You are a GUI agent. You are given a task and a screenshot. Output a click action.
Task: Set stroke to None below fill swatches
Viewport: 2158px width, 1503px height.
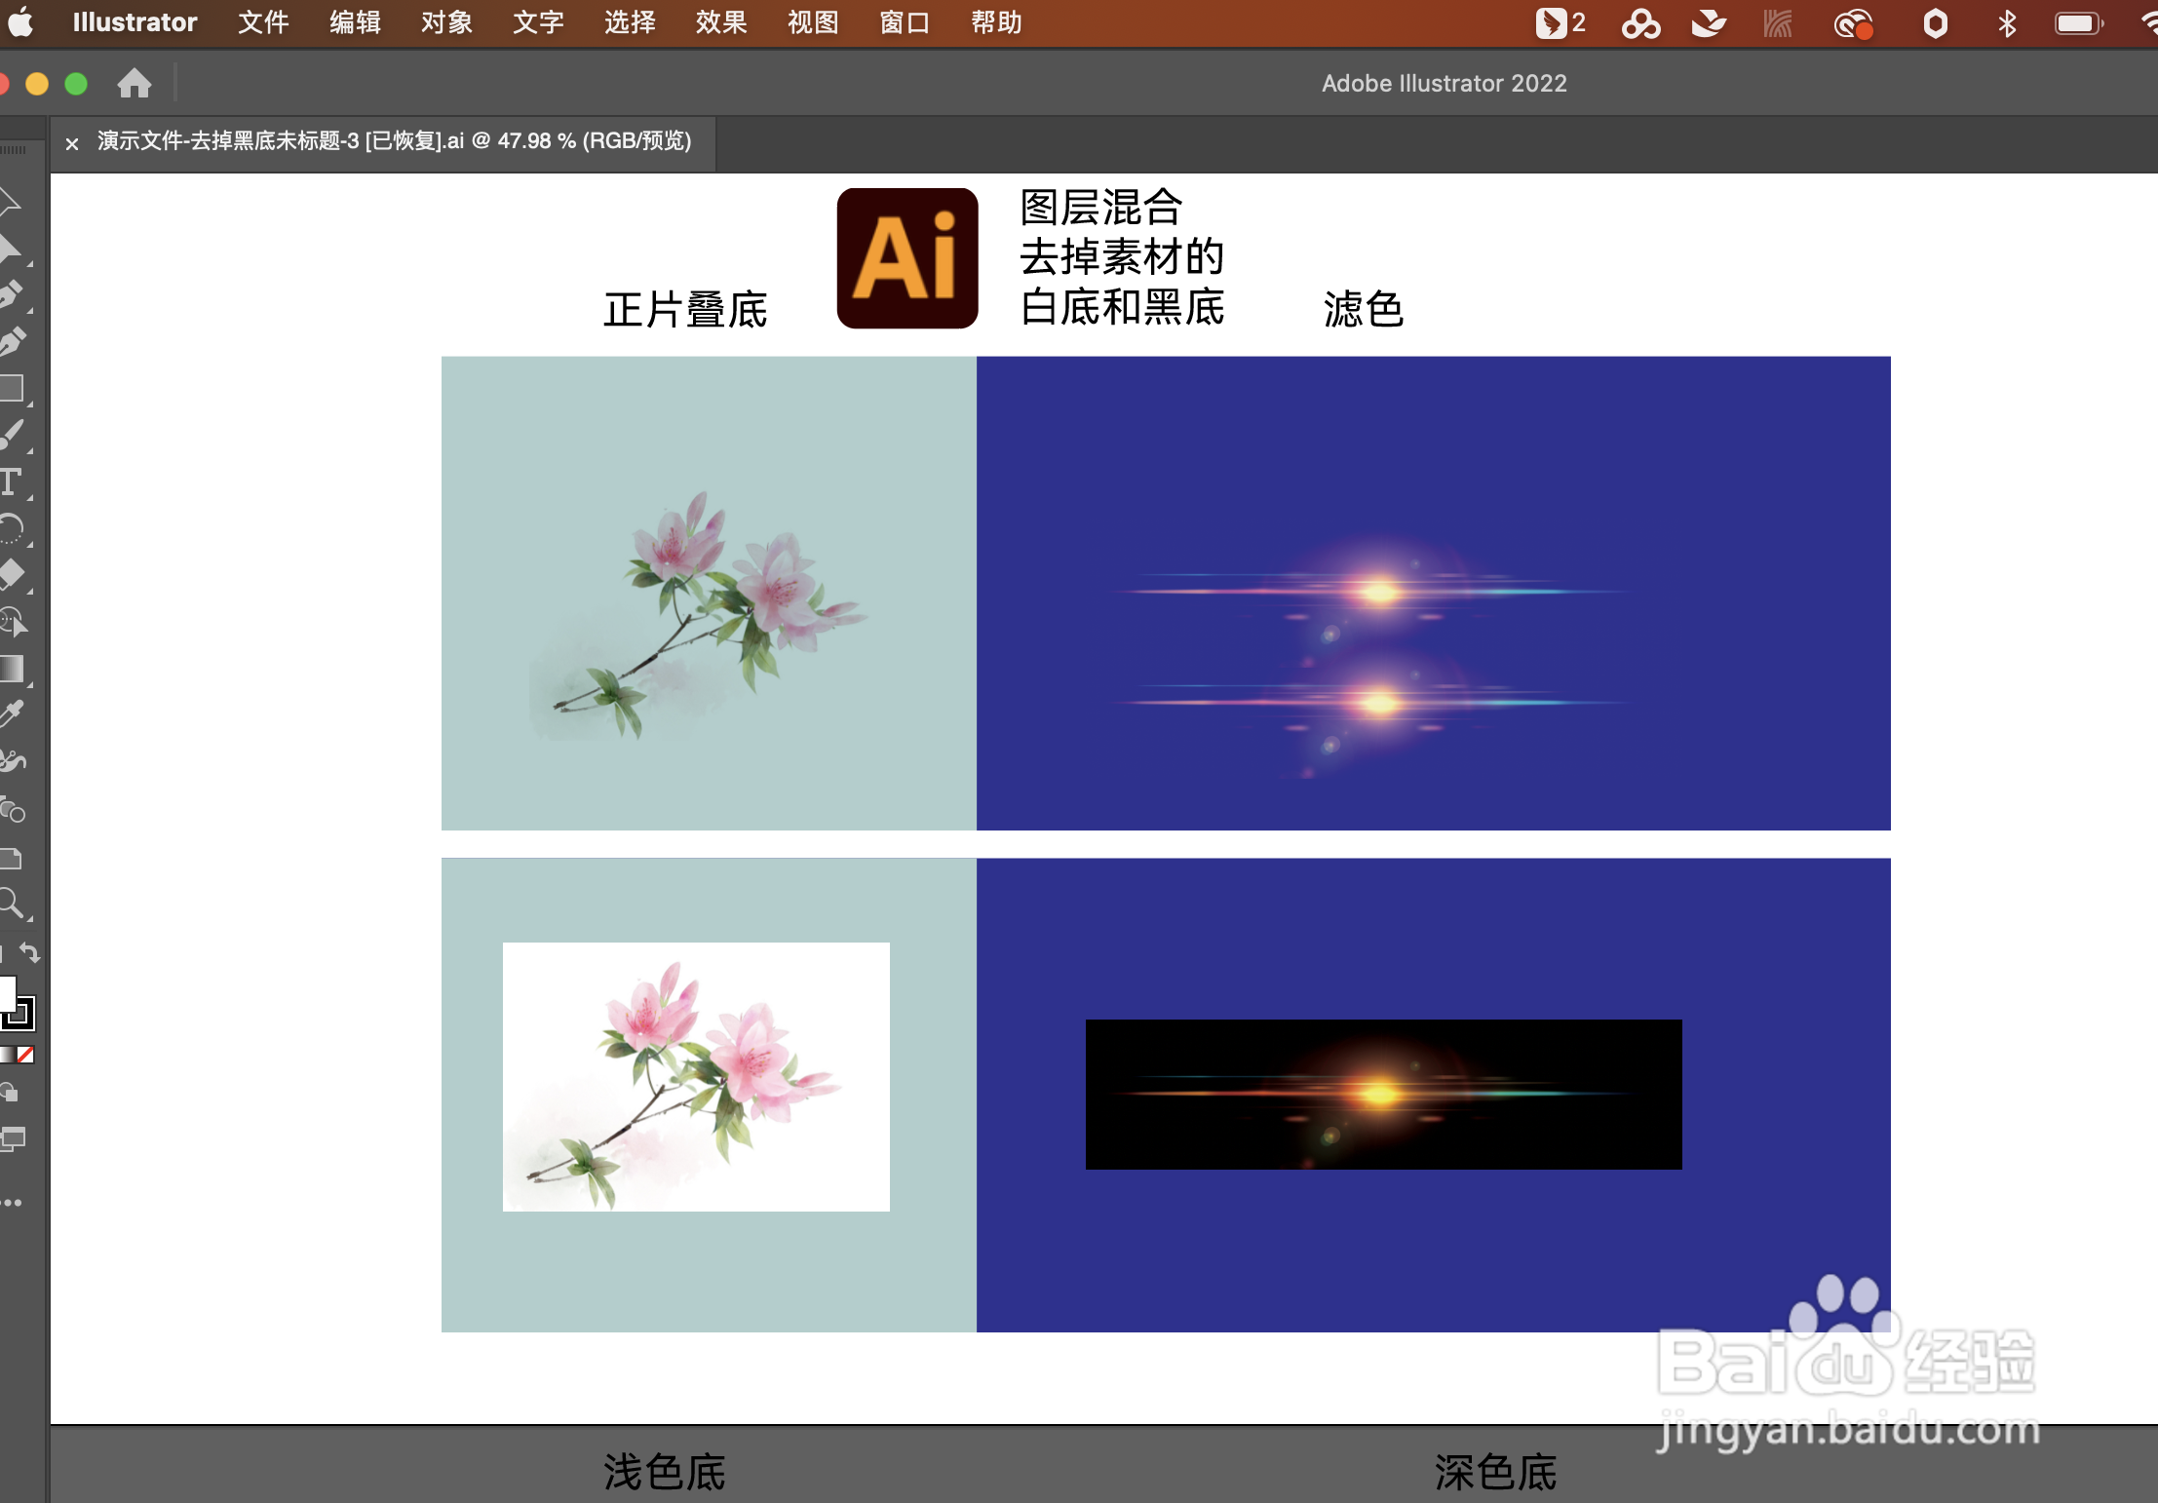pos(24,1053)
